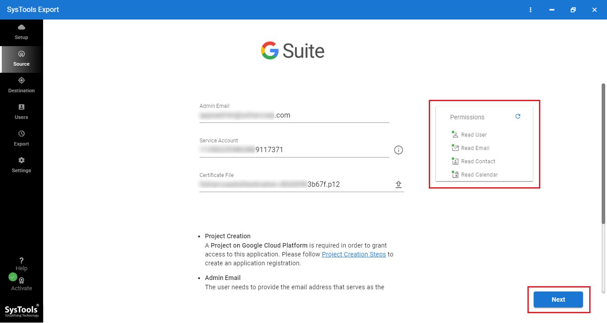The height and width of the screenshot is (323, 607).
Task: Open the three-dot menu in title bar
Action: coord(531,10)
